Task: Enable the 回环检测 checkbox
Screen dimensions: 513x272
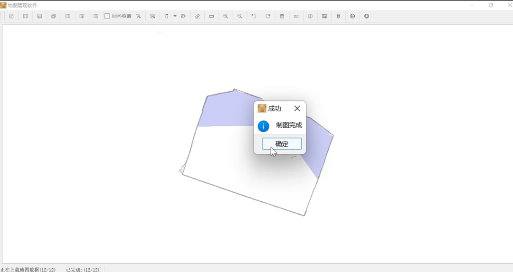Action: click(x=107, y=16)
